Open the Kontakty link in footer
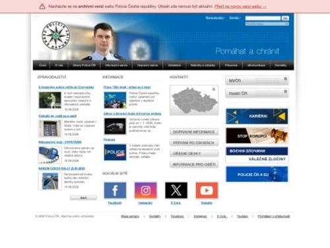The image size is (330, 248). pos(154,216)
